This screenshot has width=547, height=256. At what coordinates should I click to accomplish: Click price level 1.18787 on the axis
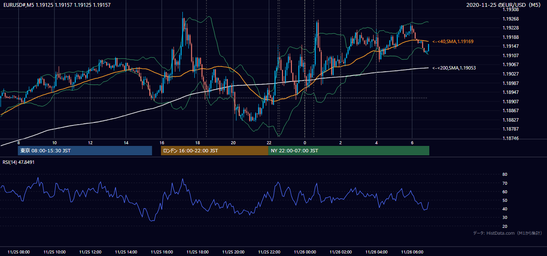511,129
